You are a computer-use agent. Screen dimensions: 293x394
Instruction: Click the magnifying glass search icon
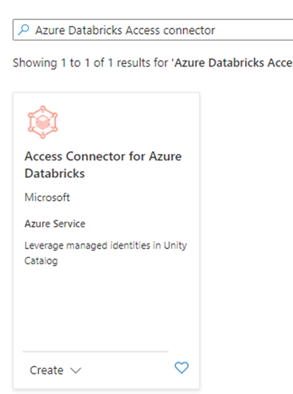(x=24, y=30)
